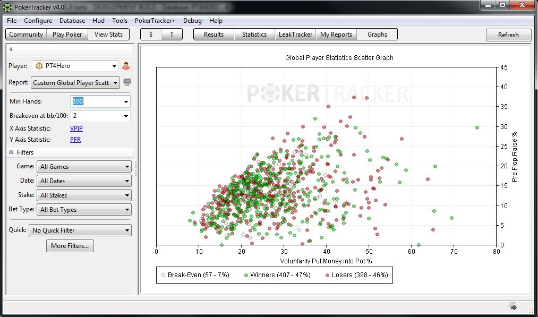Click the $ cash games icon
Image resolution: width=538 pixels, height=317 pixels.
tap(150, 34)
